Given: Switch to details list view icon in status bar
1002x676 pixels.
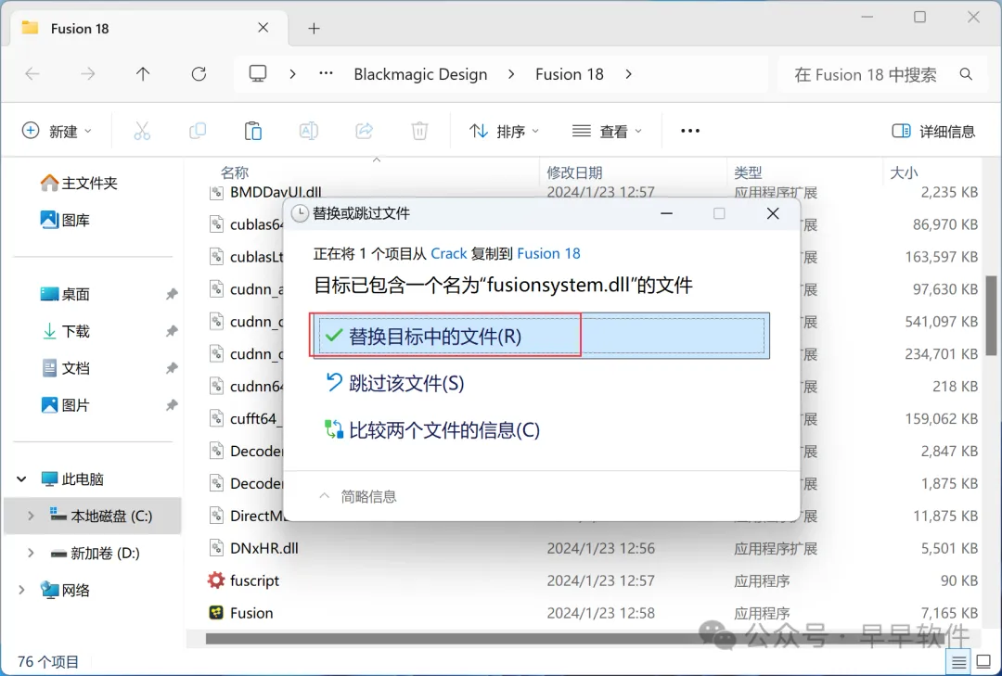Looking at the screenshot, I should pyautogui.click(x=958, y=663).
